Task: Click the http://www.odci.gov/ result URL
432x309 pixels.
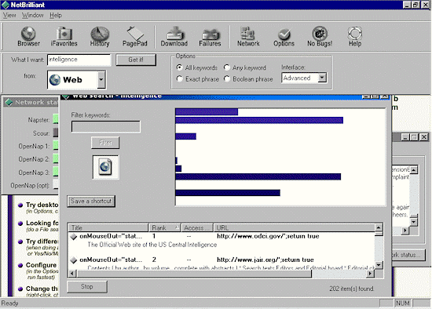Action: 268,236
